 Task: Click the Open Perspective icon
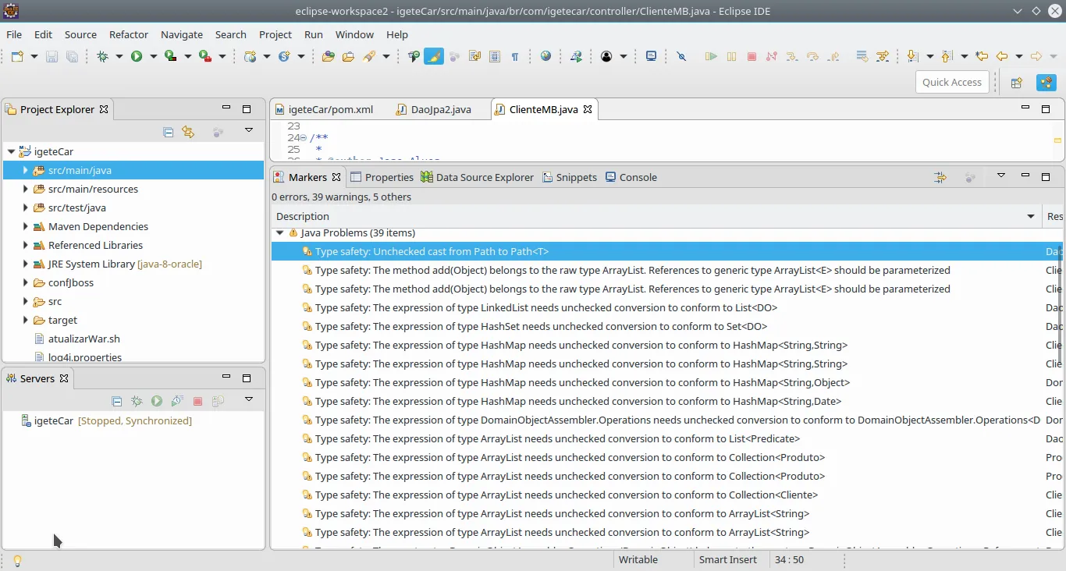pyautogui.click(x=1016, y=83)
